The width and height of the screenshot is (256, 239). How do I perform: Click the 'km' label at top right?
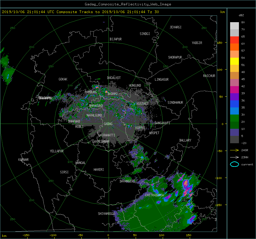222,12
